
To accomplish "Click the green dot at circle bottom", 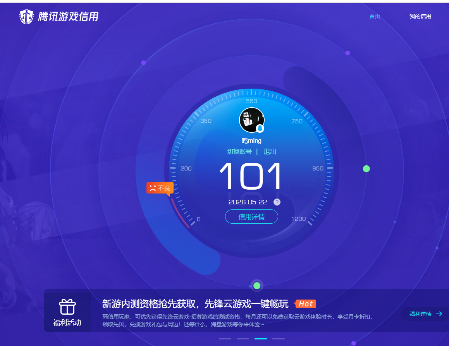I will click(257, 286).
